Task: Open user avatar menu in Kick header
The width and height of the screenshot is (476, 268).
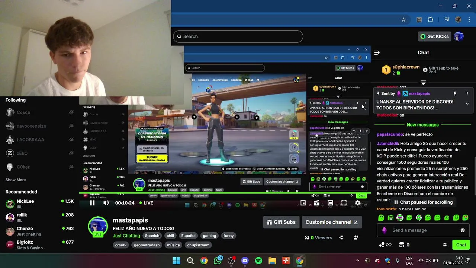Action: tap(459, 36)
